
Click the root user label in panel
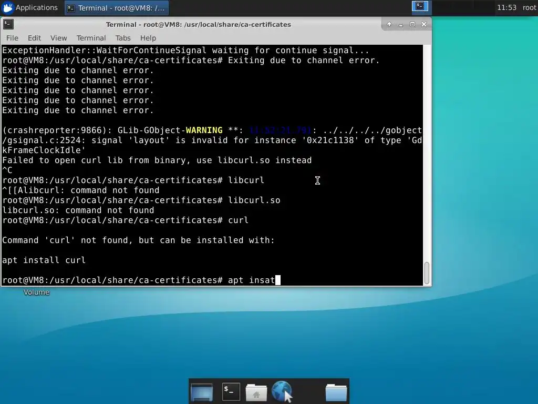(x=529, y=7)
